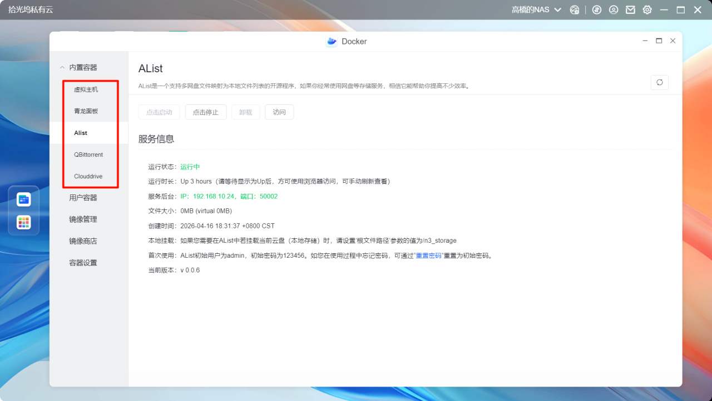712x401 pixels.
Task: Open the mail messages envelope icon
Action: 630,10
